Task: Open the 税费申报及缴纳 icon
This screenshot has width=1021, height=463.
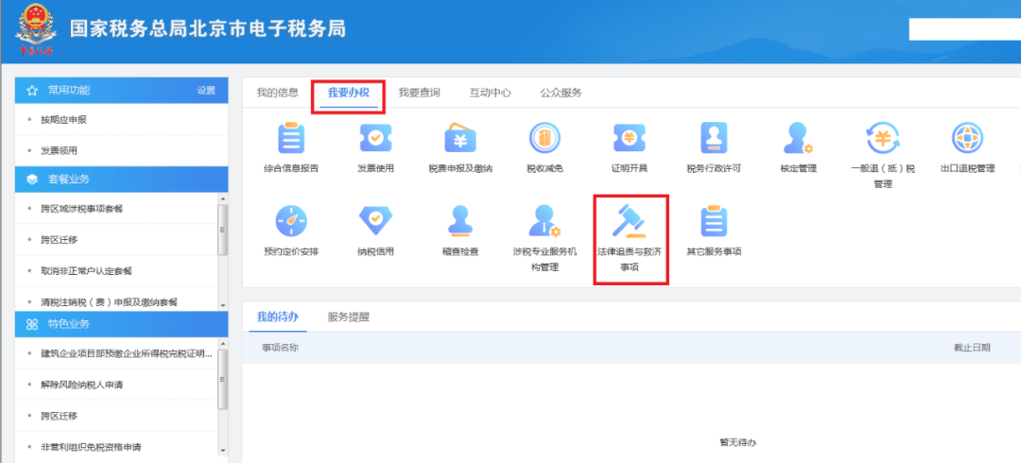Action: pyautogui.click(x=460, y=138)
